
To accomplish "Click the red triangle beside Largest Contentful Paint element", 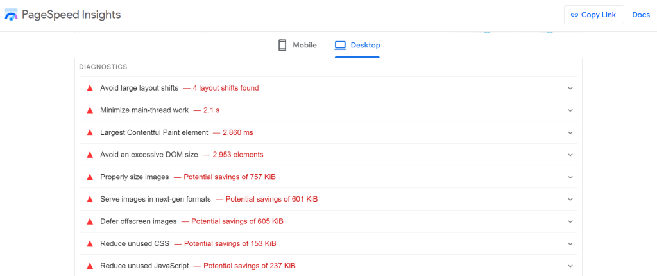I will (89, 132).
